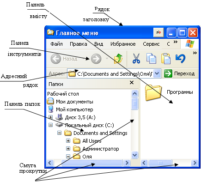Click the green Переход arrow icon
This screenshot has height=182, width=201.
click(x=168, y=73)
